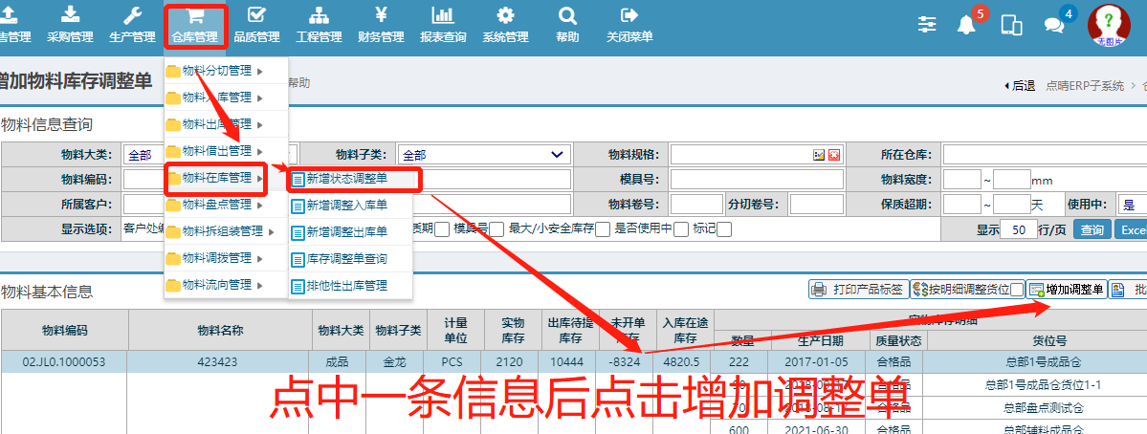Open the device switch icon in header
The height and width of the screenshot is (434, 1147).
[1011, 26]
